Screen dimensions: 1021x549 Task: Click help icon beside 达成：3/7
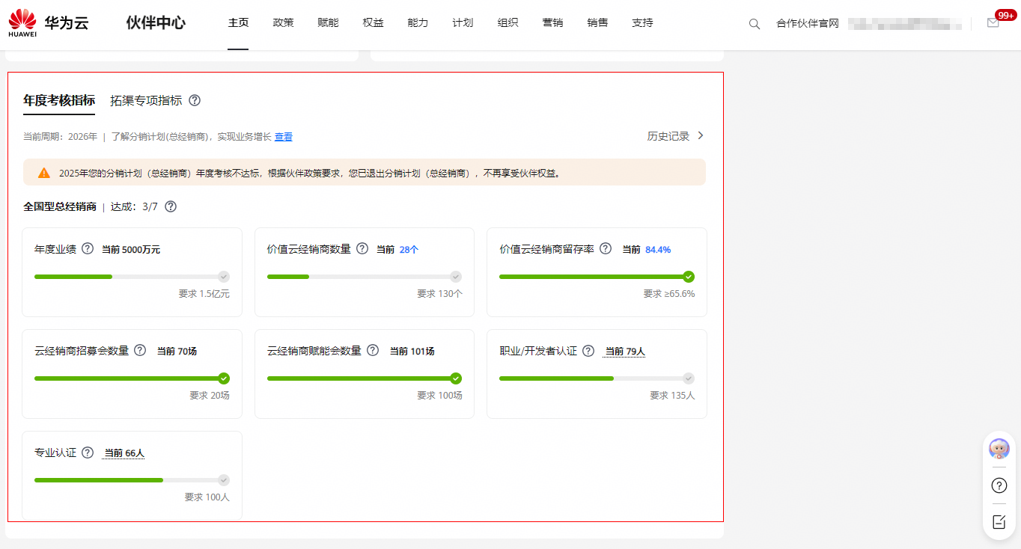click(171, 206)
